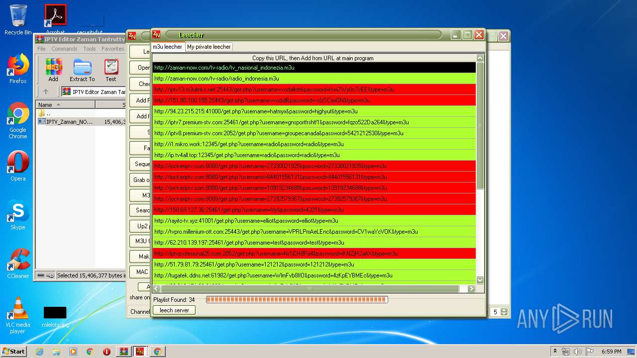Click the vertical scrollbar down arrow
637x358 pixels.
[x=480, y=280]
